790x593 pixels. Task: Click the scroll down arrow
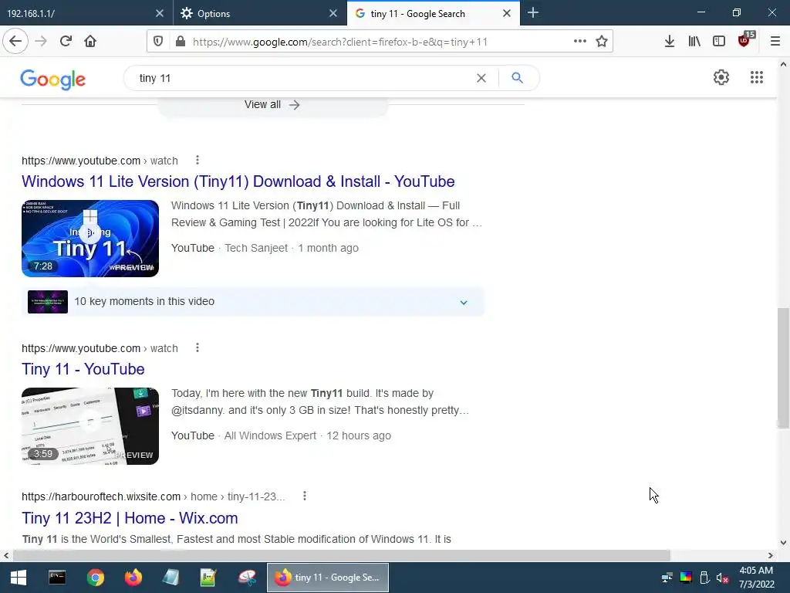coord(783,543)
